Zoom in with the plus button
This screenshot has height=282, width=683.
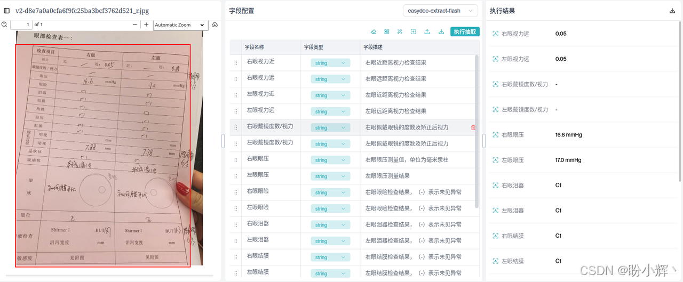146,25
